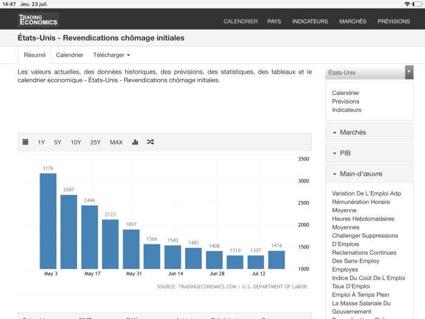Screen dimensions: 425x319
Task: Tap the Wi-Fi status icon
Action: point(407,4)
